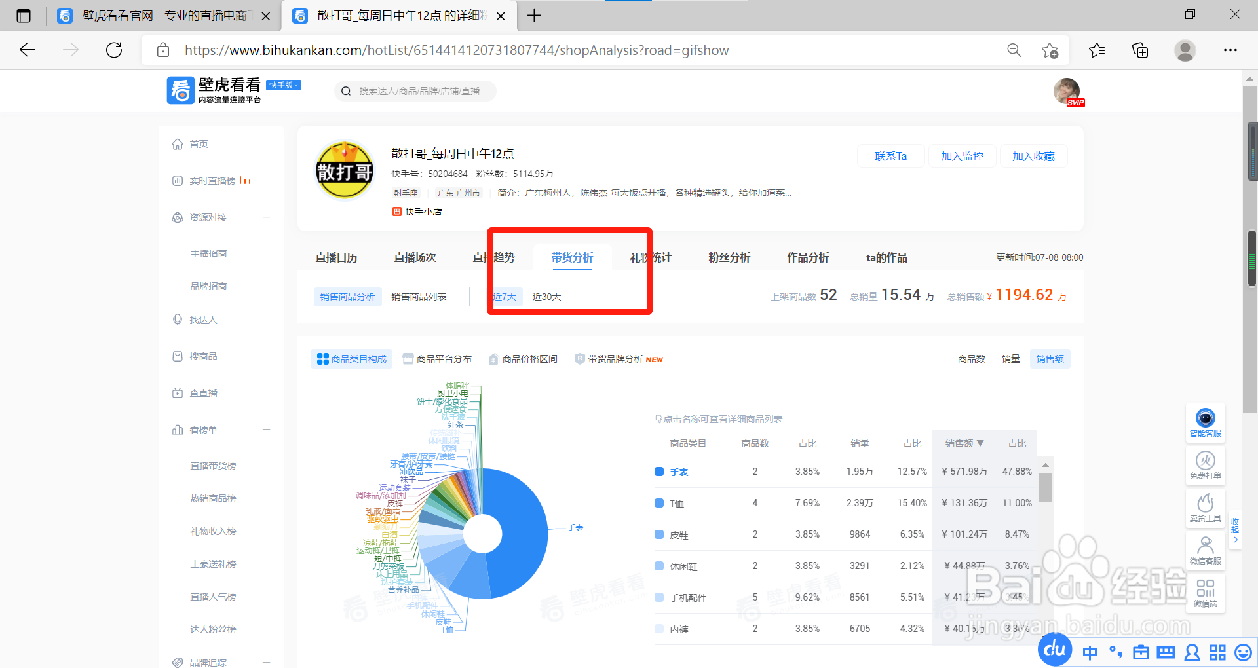
Task: Switch to 近30天 time range
Action: 546,296
